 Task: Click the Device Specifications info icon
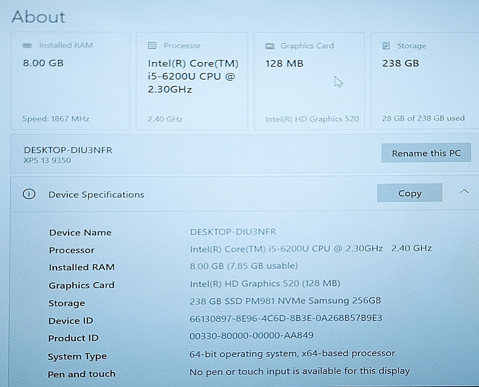tap(29, 194)
